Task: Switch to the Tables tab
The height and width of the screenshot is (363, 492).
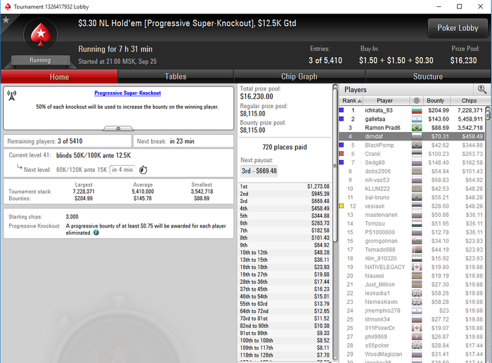Action: pos(176,77)
